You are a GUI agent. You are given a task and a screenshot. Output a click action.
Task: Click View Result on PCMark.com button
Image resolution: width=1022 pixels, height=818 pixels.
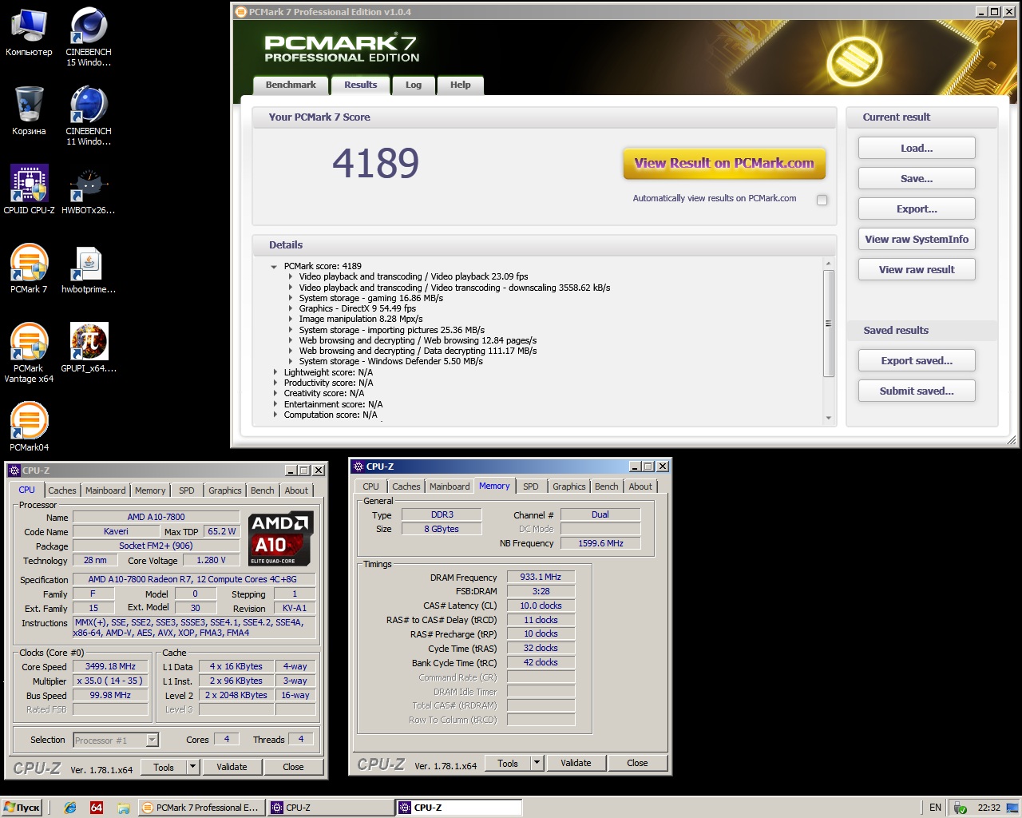724,163
